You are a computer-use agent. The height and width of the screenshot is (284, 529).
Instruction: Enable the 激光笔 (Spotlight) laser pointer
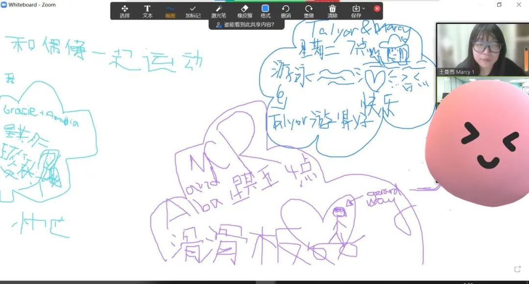(x=218, y=11)
